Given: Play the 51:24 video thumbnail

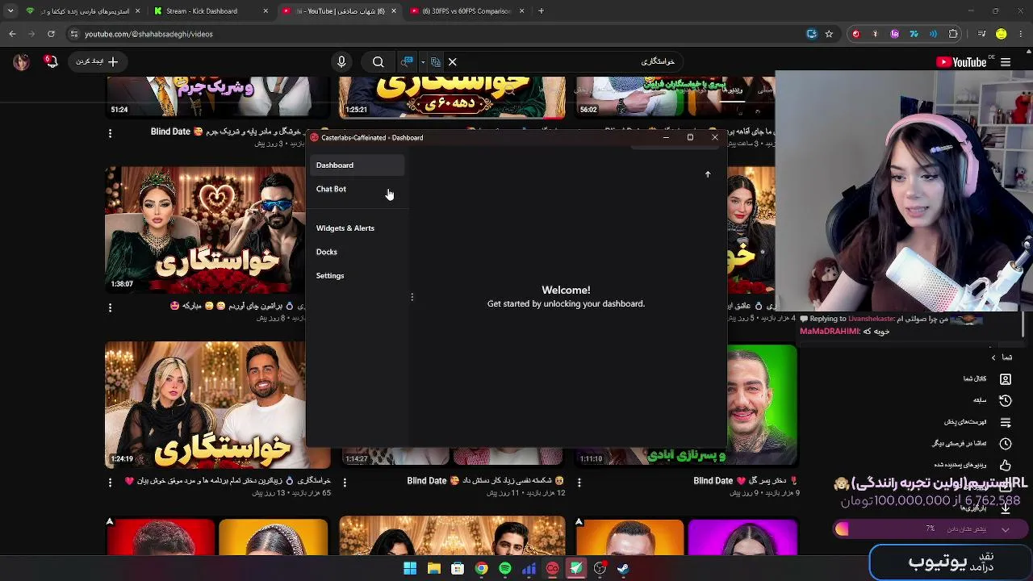Looking at the screenshot, I should 217,98.
